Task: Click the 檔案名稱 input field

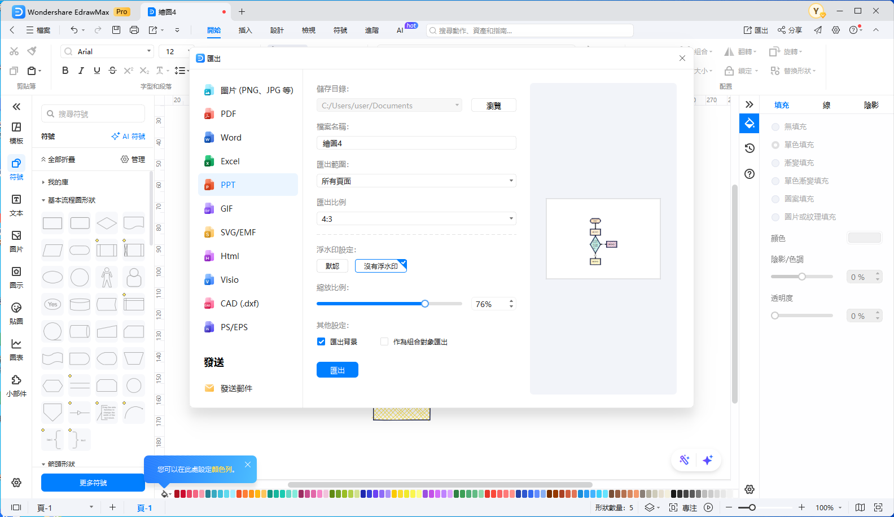Action: (416, 143)
